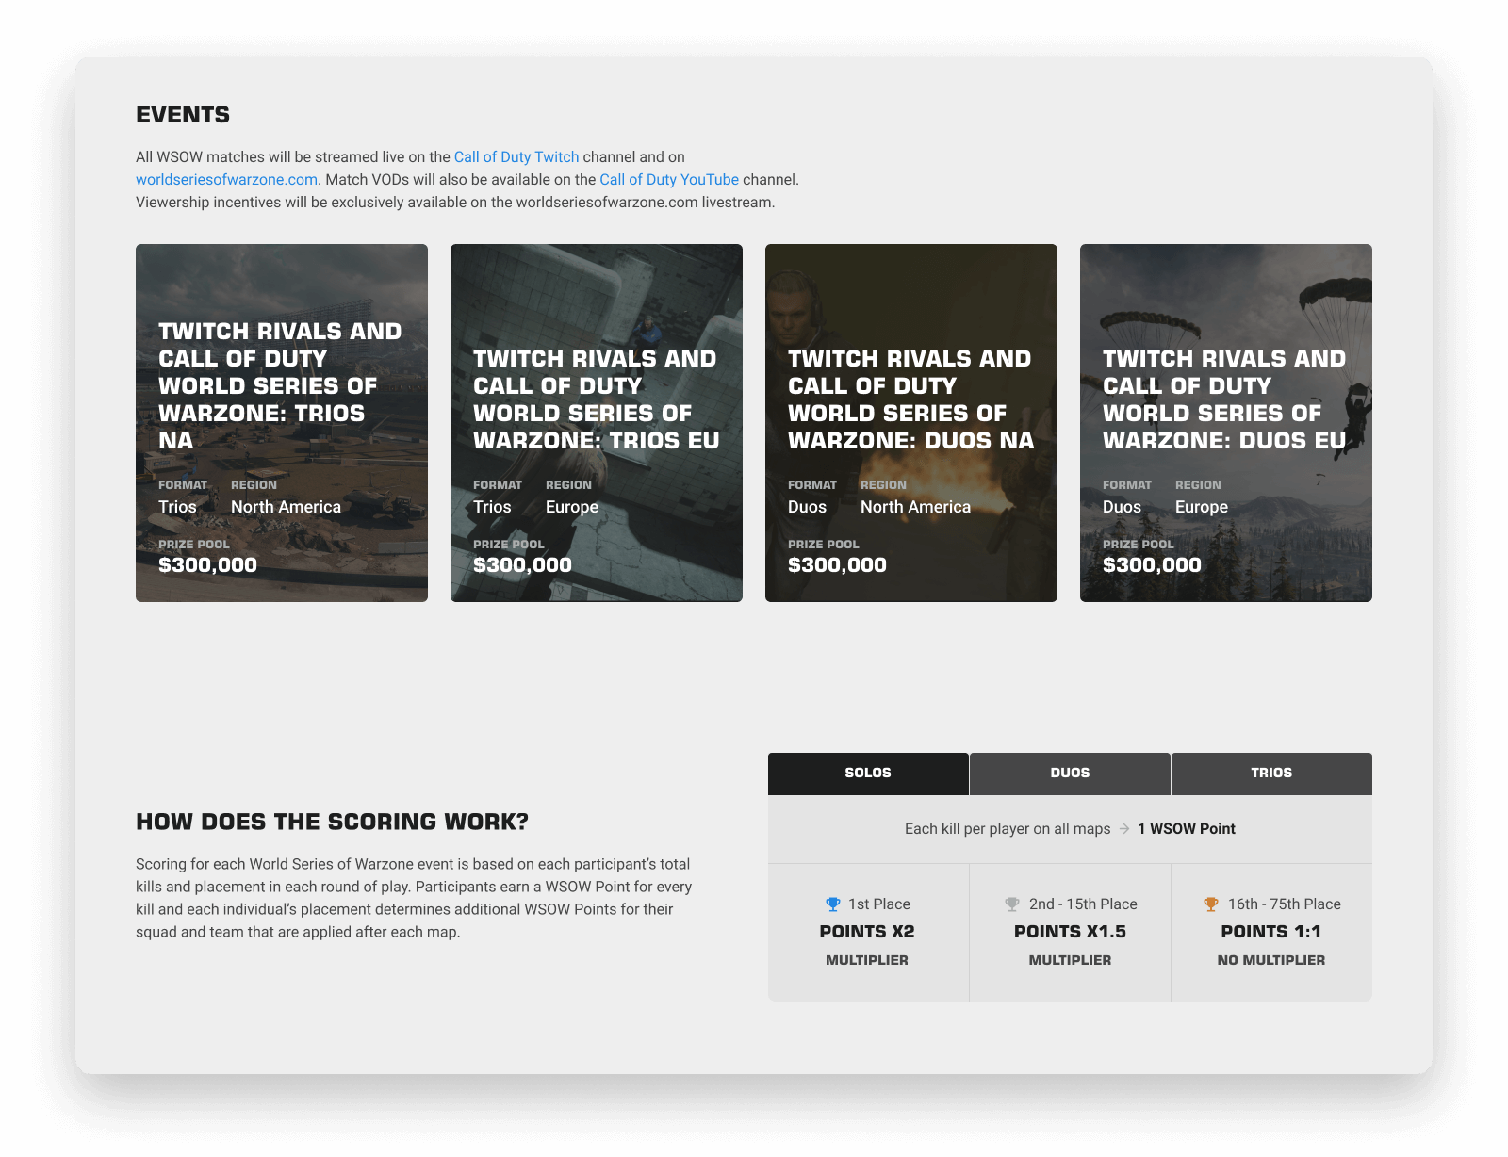Select the Duos NA event card

coord(911,423)
